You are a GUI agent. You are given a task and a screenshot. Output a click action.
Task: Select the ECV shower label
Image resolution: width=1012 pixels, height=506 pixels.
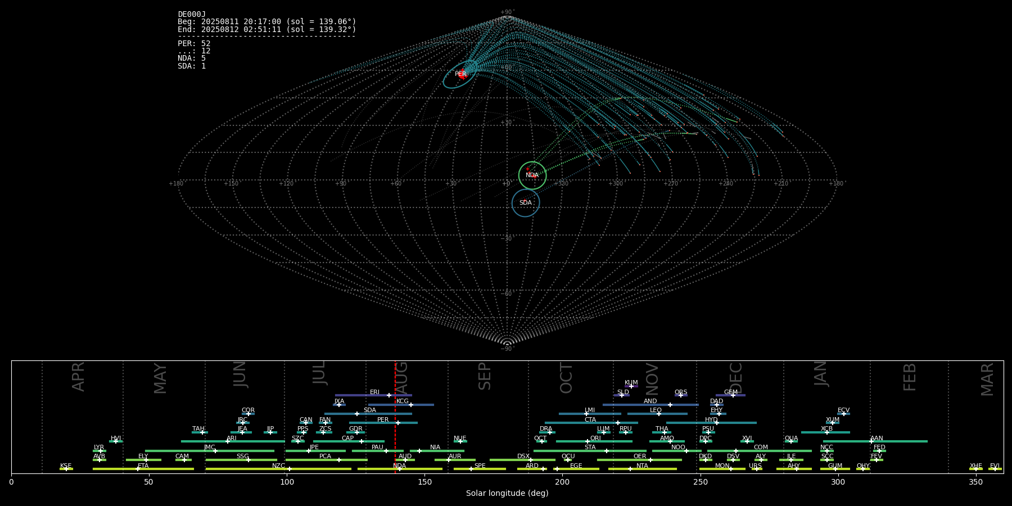coord(843,410)
